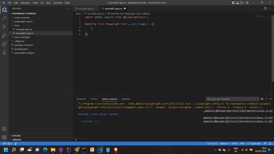Viewport: 274px width, 154px height.
Task: Toggle panel layout icon in title bar
Action: [x=238, y=3]
